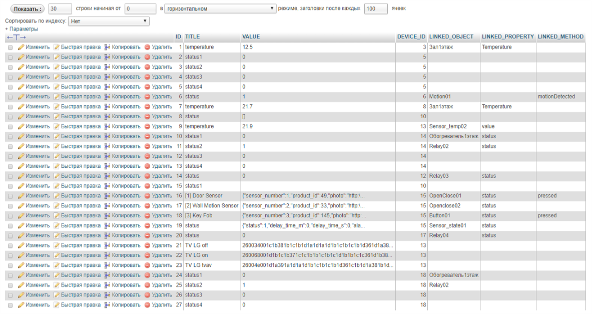The width and height of the screenshot is (592, 314).
Task: Open the sort by index dropdown
Action: (x=109, y=22)
